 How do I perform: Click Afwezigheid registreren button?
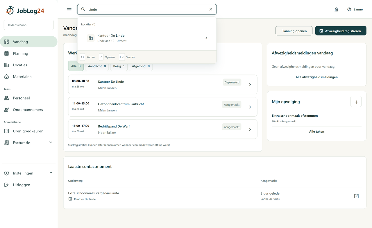(341, 31)
